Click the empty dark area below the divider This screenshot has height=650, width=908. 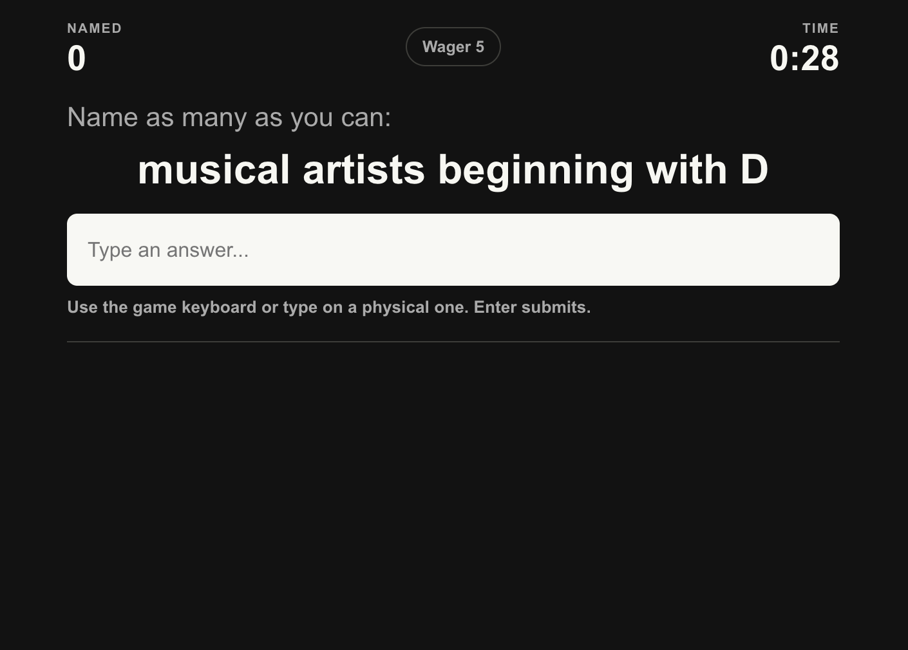[453, 496]
